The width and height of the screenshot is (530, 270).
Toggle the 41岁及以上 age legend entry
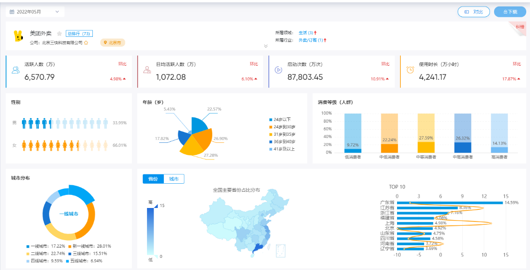282,149
